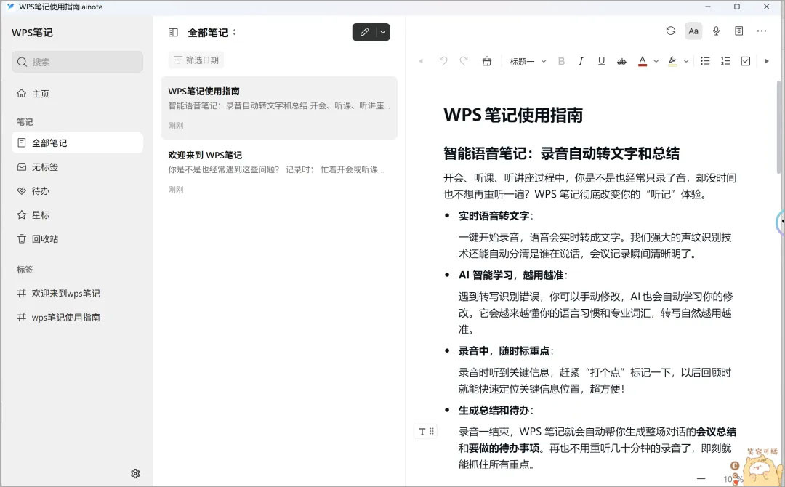Click the 筛选日期 filter button
785x487 pixels.
coord(196,60)
